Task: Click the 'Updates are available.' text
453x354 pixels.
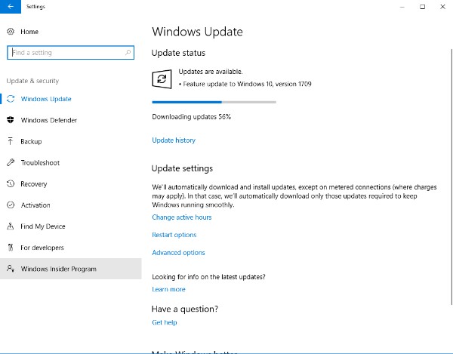Action: point(211,72)
